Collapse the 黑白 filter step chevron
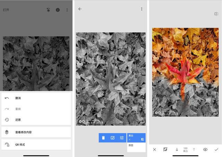This screenshot has width=222, height=157. pyautogui.click(x=130, y=139)
